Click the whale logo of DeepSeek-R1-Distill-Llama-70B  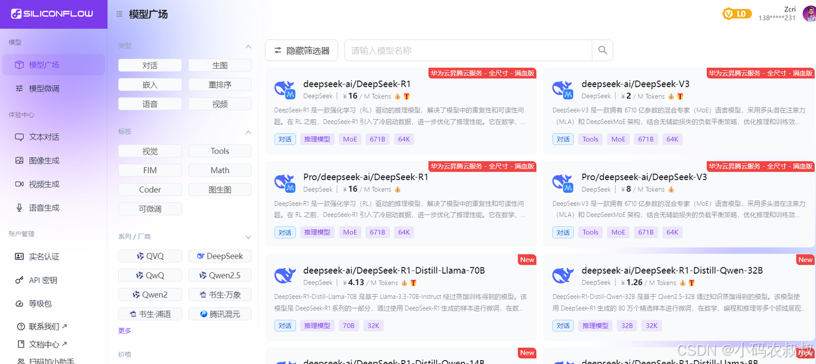(x=285, y=276)
